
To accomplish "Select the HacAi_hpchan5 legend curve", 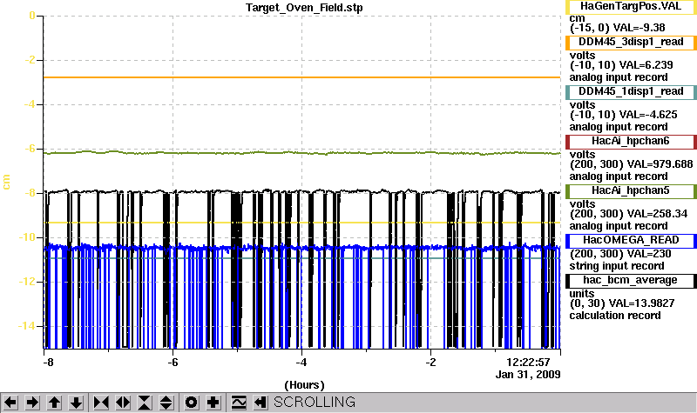I will point(631,191).
